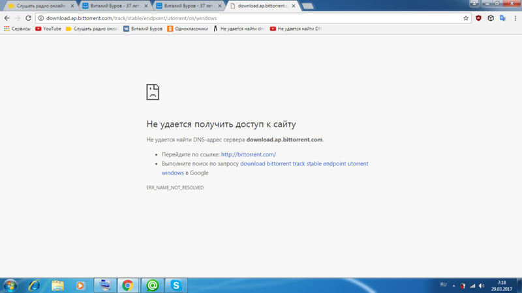
Task: Launch Internet Explorer from the taskbar
Action: pyautogui.click(x=35, y=285)
